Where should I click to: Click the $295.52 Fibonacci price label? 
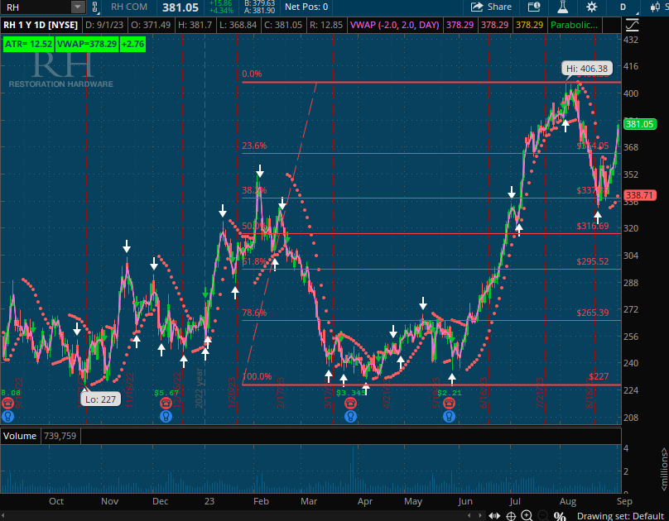pos(592,261)
